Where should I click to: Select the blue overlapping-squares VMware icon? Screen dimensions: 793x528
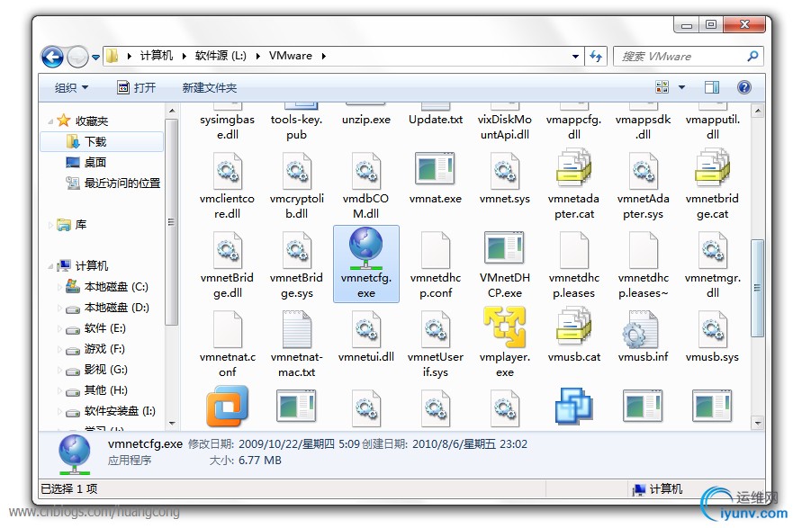[x=573, y=406]
